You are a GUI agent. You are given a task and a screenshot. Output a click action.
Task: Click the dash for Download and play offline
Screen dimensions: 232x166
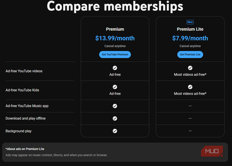click(190, 118)
